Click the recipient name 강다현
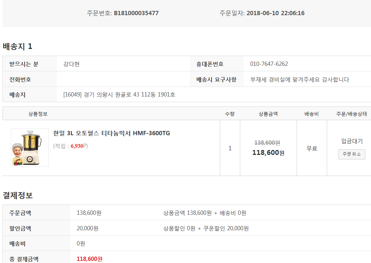This screenshot has width=371, height=263. [x=71, y=64]
